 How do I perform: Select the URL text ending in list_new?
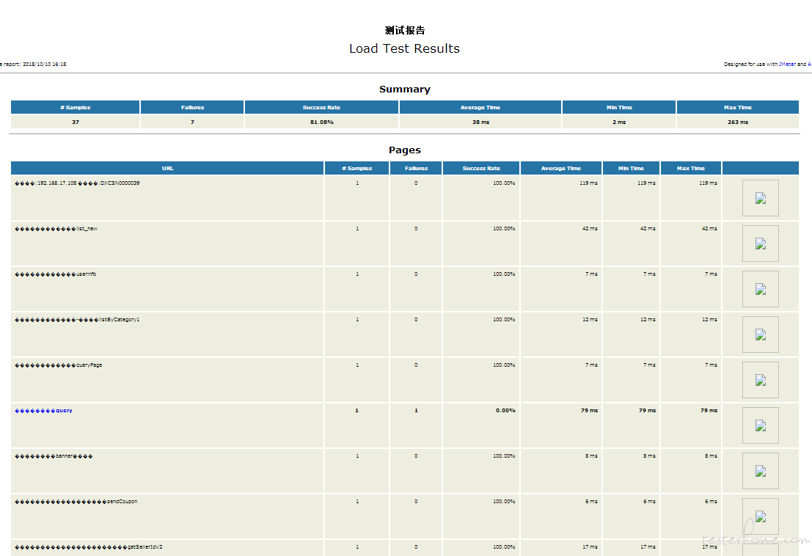tap(56, 229)
